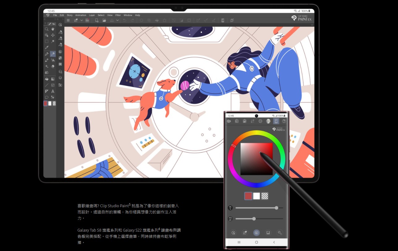This screenshot has width=398, height=251.
Task: Select the Hand tool in tablet tool palette
Action: [x=53, y=29]
